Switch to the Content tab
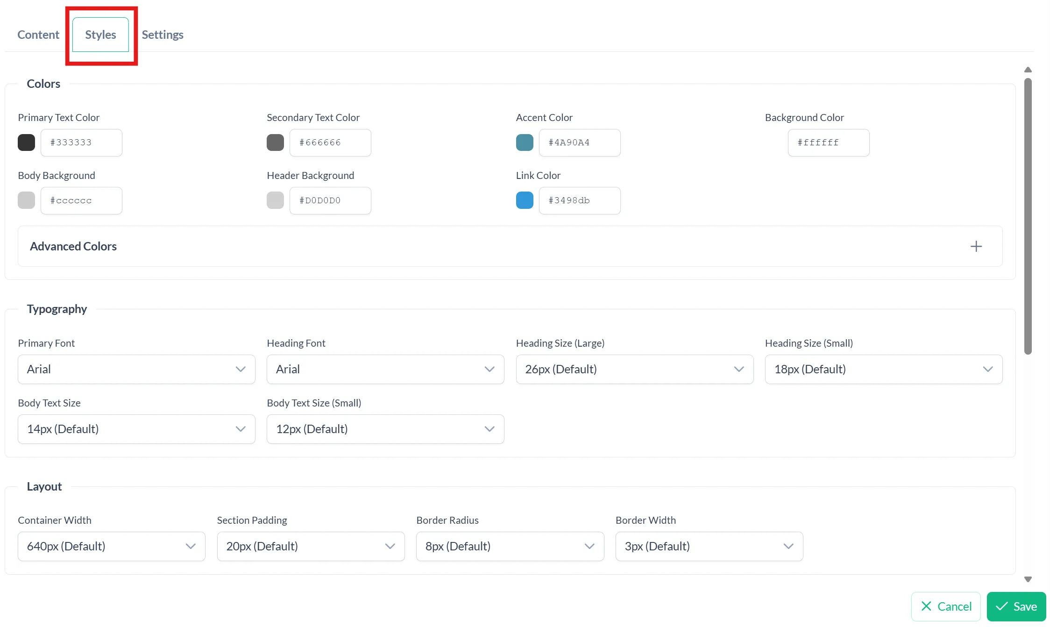The height and width of the screenshot is (627, 1050). pyautogui.click(x=38, y=35)
